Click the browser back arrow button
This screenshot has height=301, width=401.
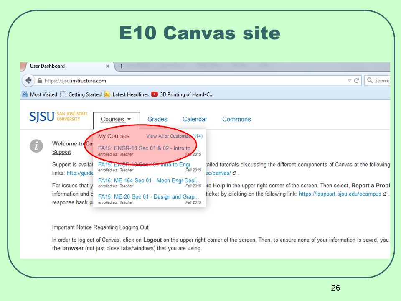click(x=28, y=81)
